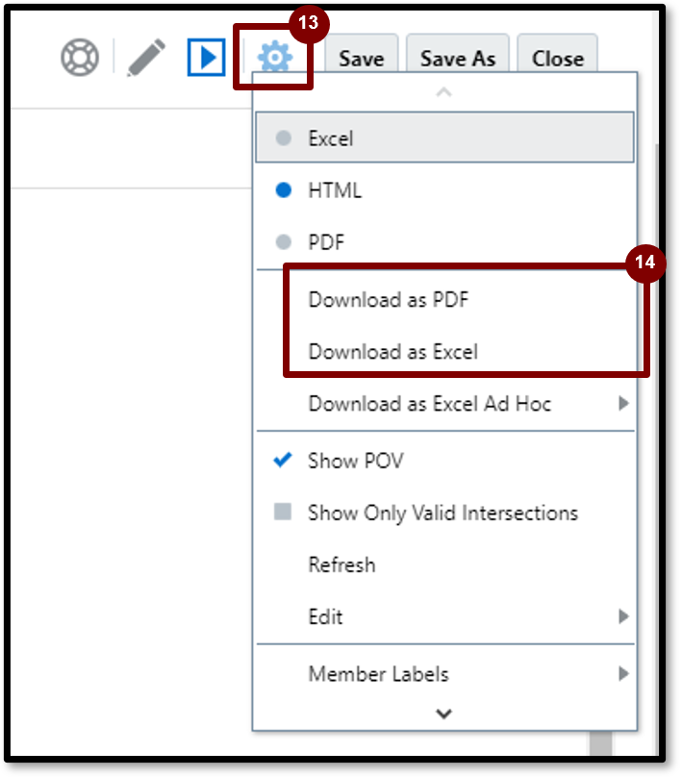682x777 pixels.
Task: Save the current form
Action: pos(362,58)
